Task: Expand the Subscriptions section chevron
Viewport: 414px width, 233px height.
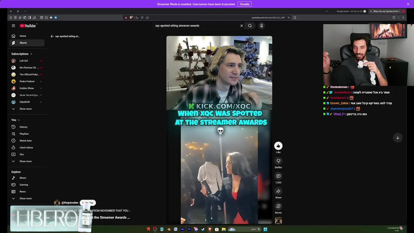Action: (x=31, y=54)
